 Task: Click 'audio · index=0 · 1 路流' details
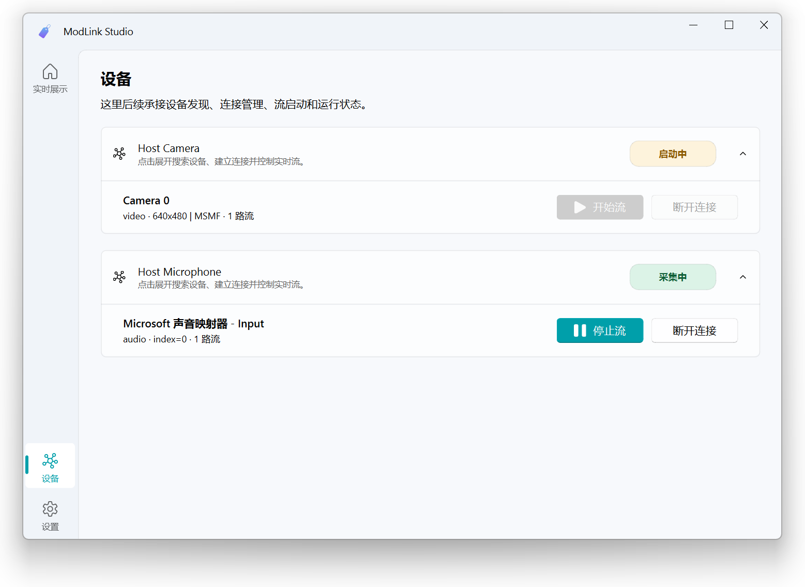[x=172, y=339]
